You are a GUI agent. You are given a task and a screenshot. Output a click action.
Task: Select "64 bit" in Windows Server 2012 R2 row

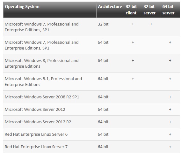(103, 122)
